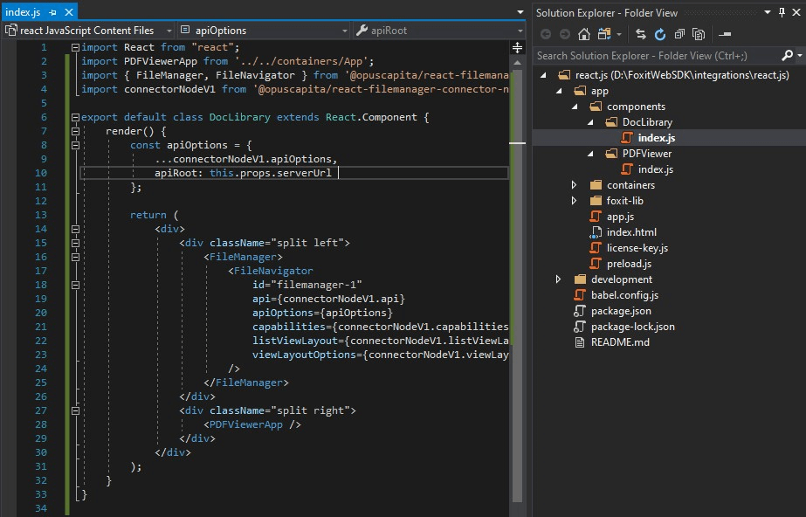The image size is (806, 517).
Task: Select index.html file
Action: pyautogui.click(x=631, y=232)
